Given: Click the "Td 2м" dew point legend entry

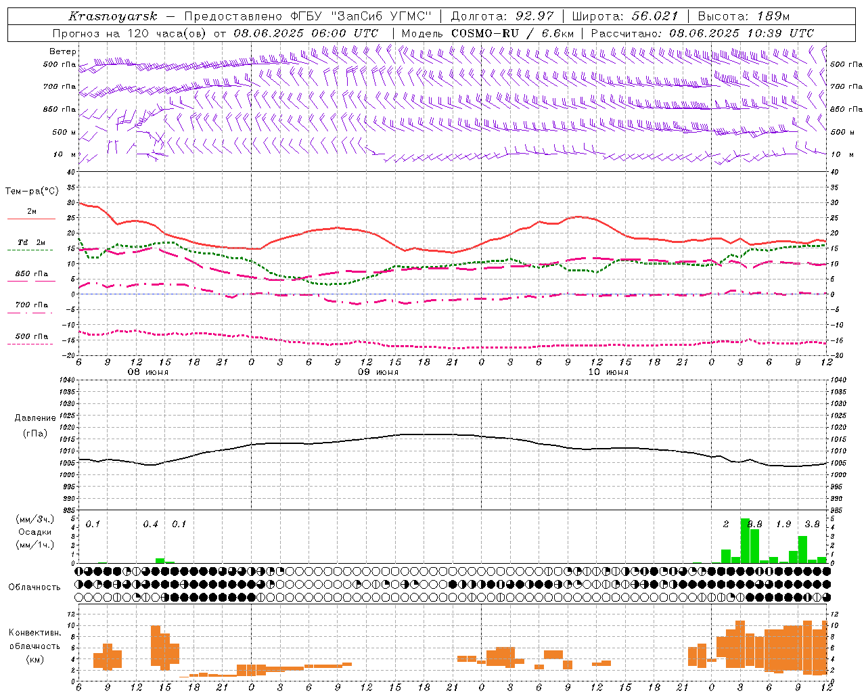Looking at the screenshot, I should pos(32,242).
